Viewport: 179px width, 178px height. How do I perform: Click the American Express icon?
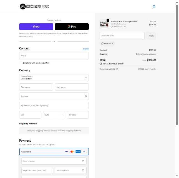tap(78, 152)
